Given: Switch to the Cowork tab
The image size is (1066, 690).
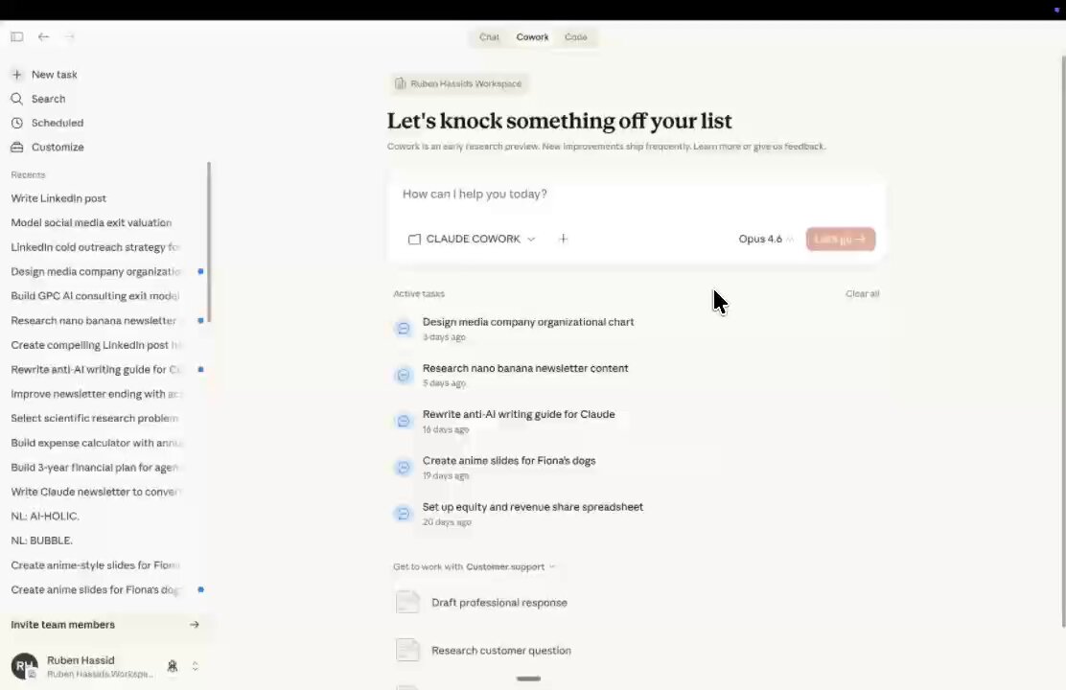Looking at the screenshot, I should point(532,36).
